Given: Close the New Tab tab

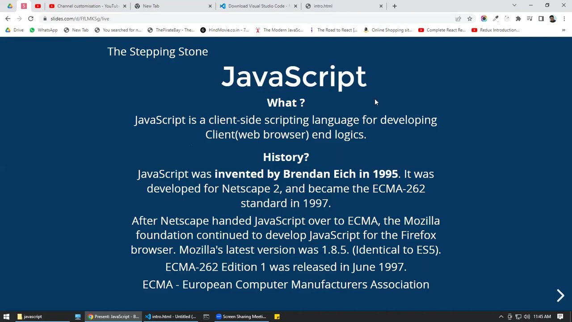Looking at the screenshot, I should click(x=210, y=6).
